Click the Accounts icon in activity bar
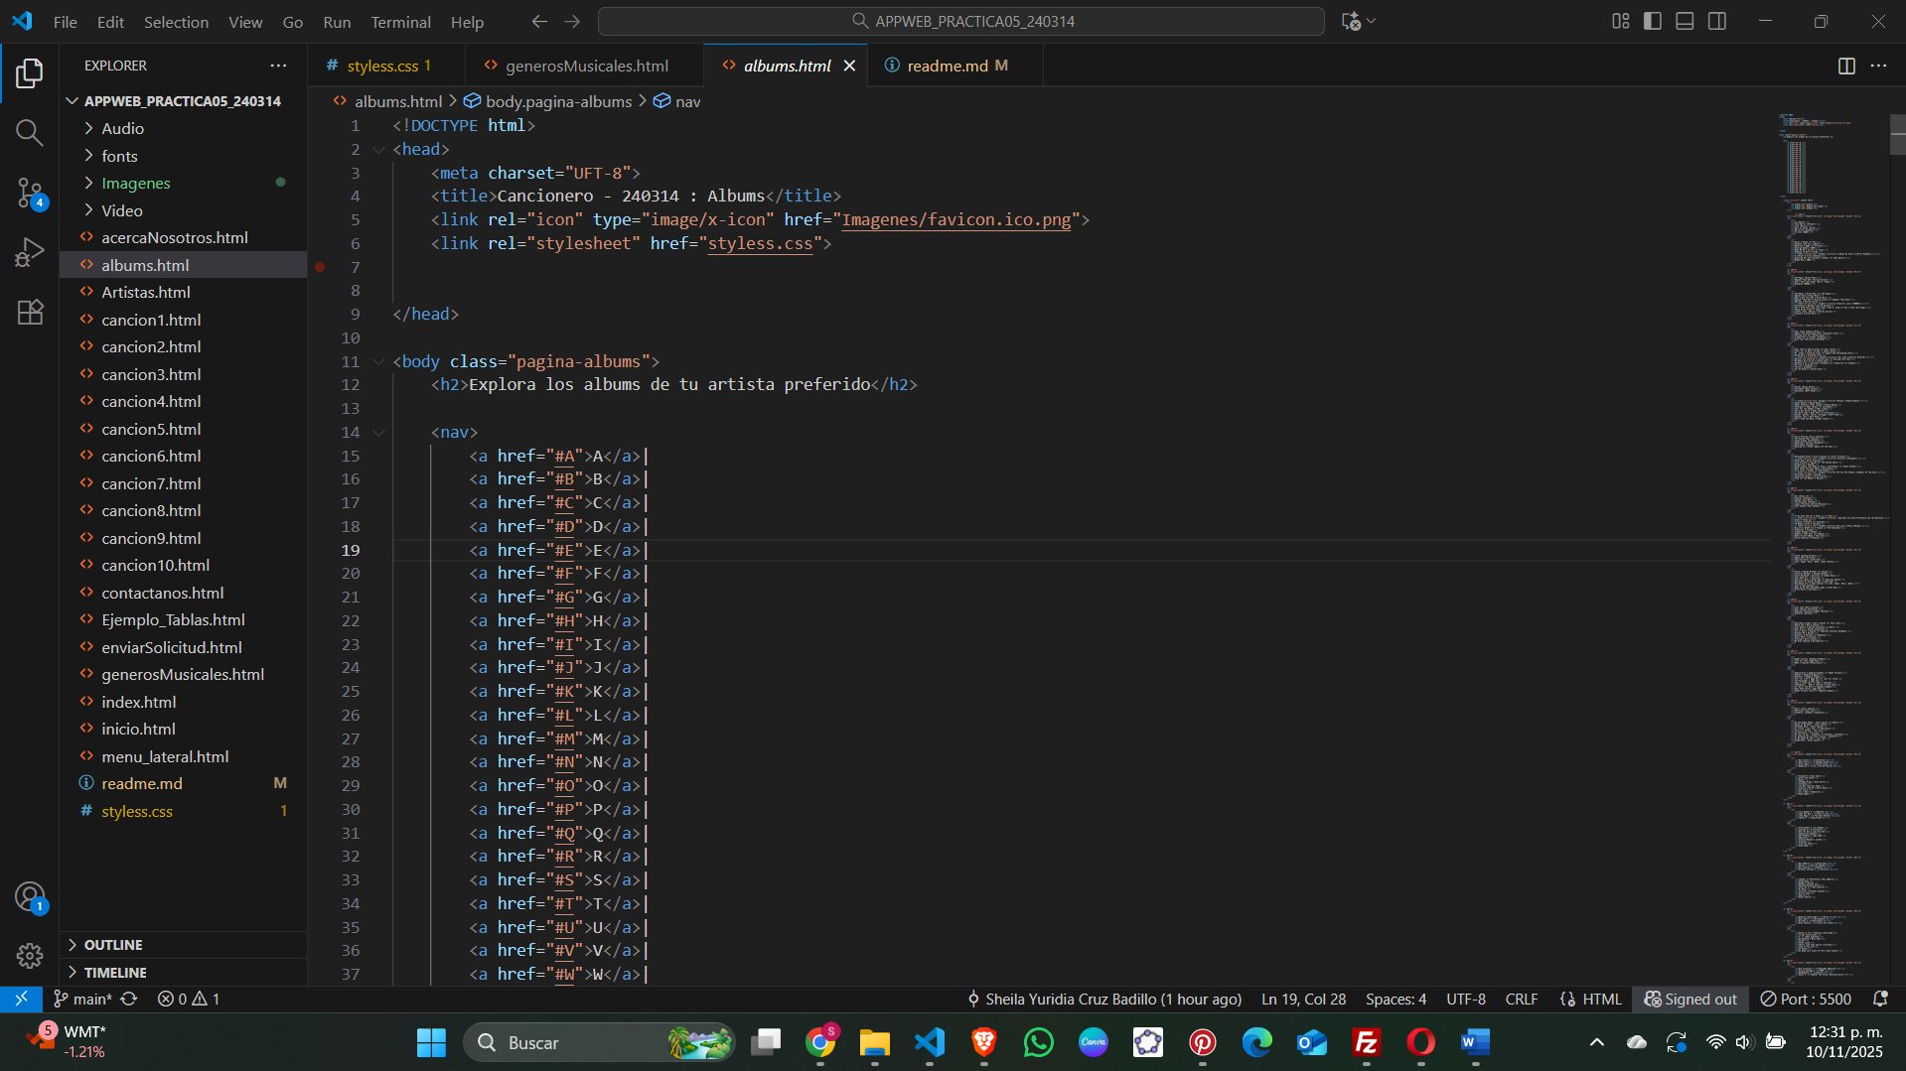The height and width of the screenshot is (1071, 1906). (30, 897)
